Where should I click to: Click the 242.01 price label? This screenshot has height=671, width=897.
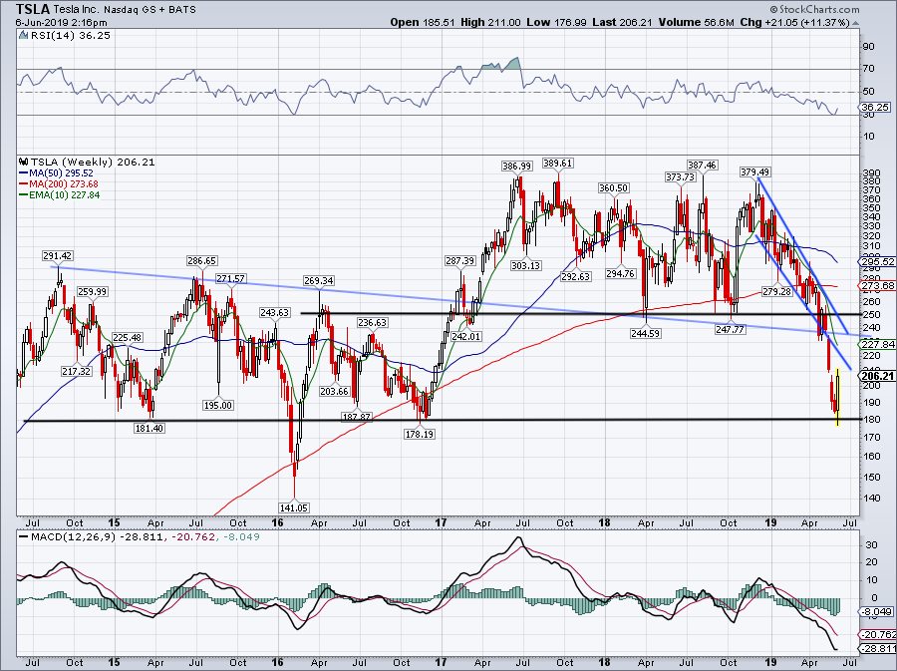(465, 336)
